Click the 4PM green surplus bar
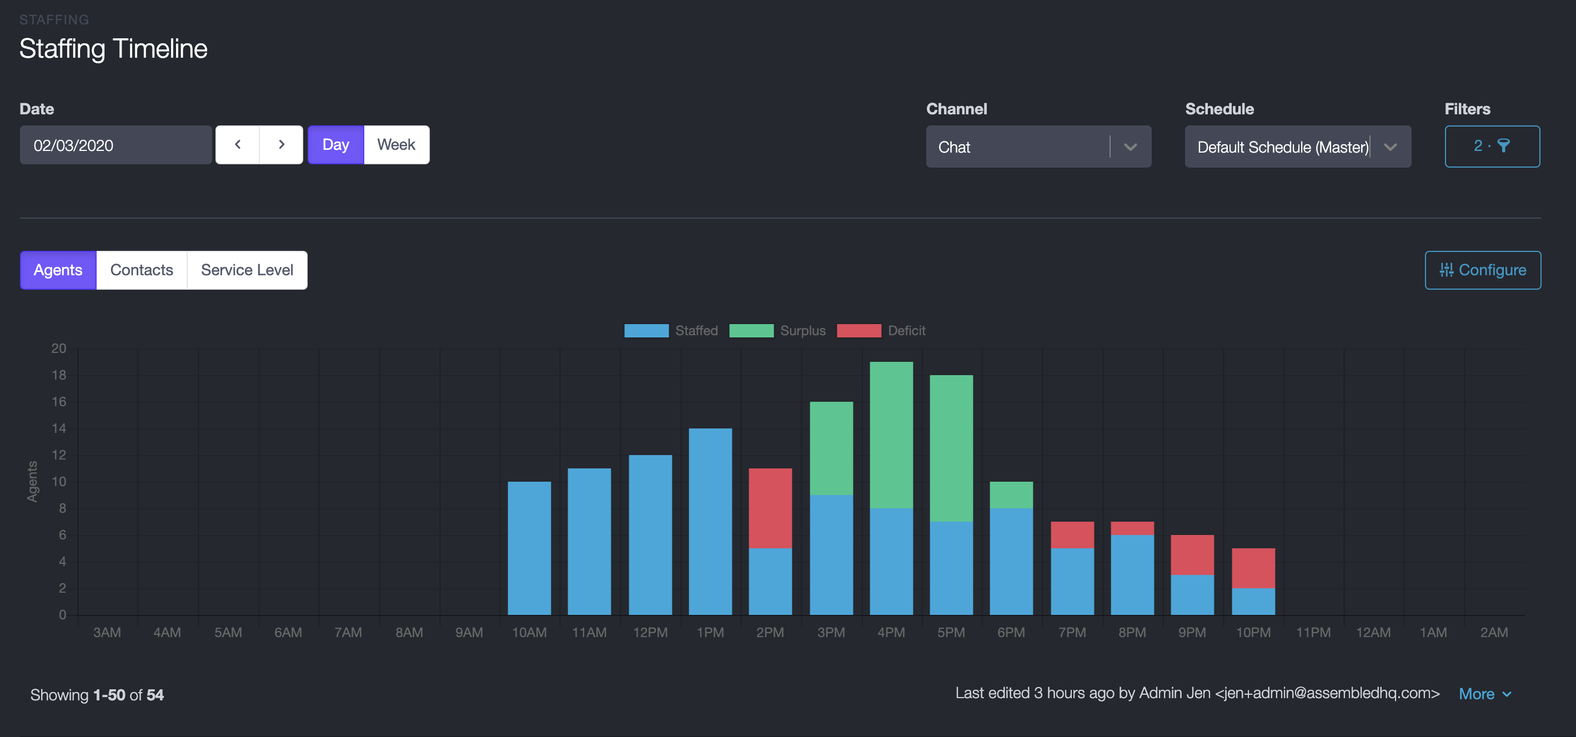The width and height of the screenshot is (1576, 737). click(x=891, y=434)
